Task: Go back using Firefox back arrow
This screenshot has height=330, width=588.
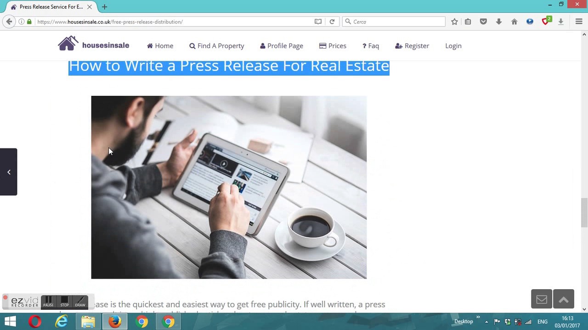Action: [x=9, y=22]
